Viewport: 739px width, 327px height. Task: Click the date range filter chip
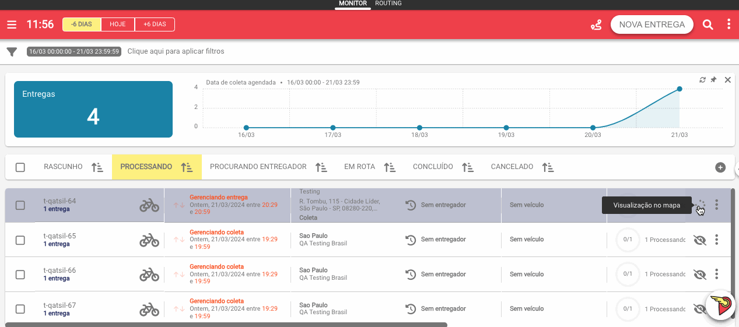click(74, 51)
